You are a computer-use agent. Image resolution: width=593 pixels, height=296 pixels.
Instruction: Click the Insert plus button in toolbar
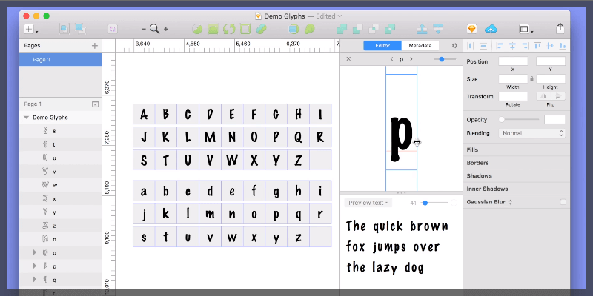29,29
